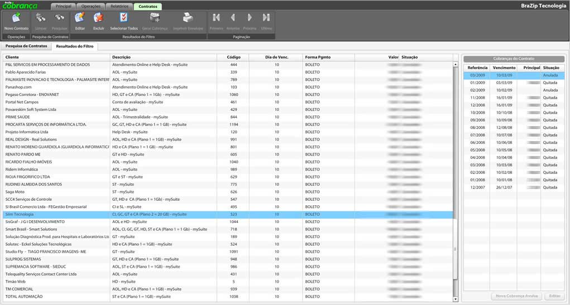Click the Editar button below cobranças list
Image resolution: width=570 pixels, height=305 pixels.
pyautogui.click(x=555, y=296)
